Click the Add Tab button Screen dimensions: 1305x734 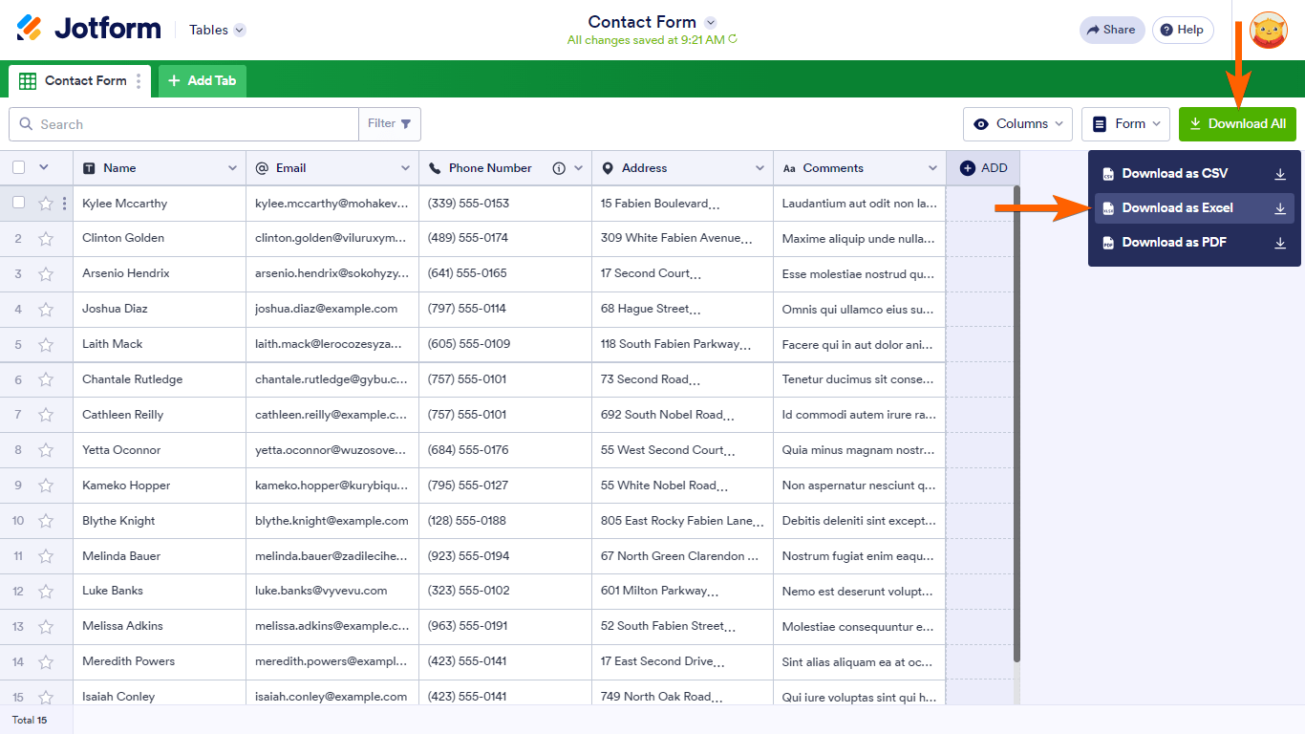(x=202, y=81)
